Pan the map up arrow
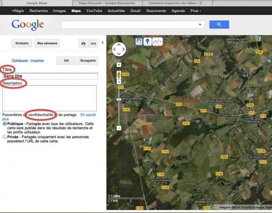 [x=119, y=45]
